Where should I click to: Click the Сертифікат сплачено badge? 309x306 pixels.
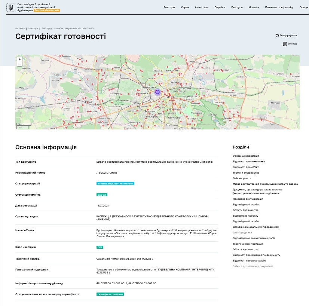click(110, 294)
